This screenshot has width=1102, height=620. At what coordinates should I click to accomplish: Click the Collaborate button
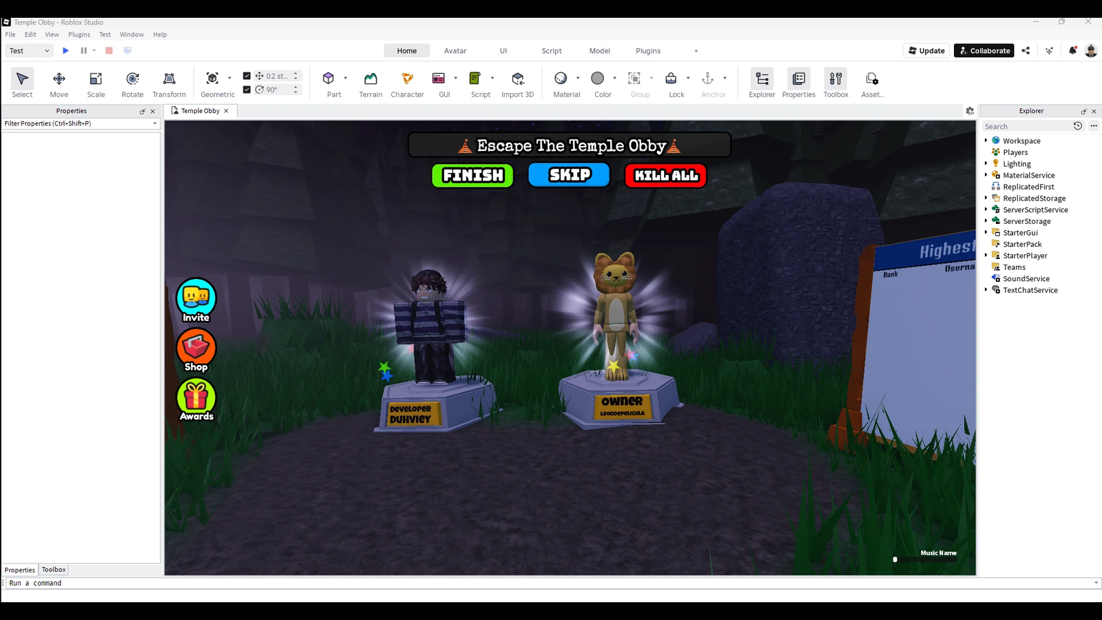point(984,50)
